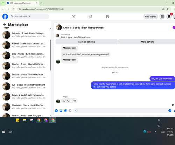Open a new browser tab

(42, 3)
